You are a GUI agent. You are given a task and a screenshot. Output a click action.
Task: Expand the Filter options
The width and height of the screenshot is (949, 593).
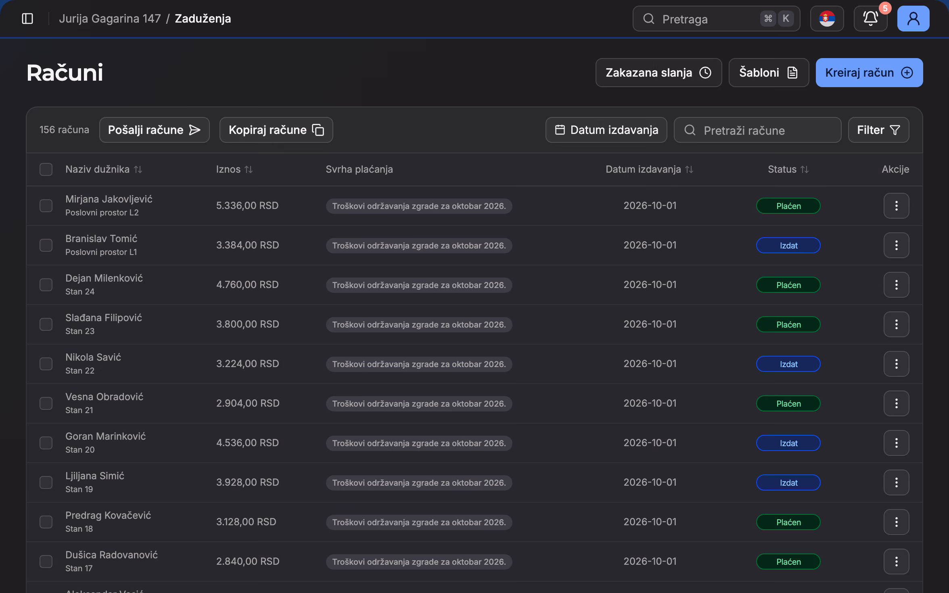pos(878,130)
